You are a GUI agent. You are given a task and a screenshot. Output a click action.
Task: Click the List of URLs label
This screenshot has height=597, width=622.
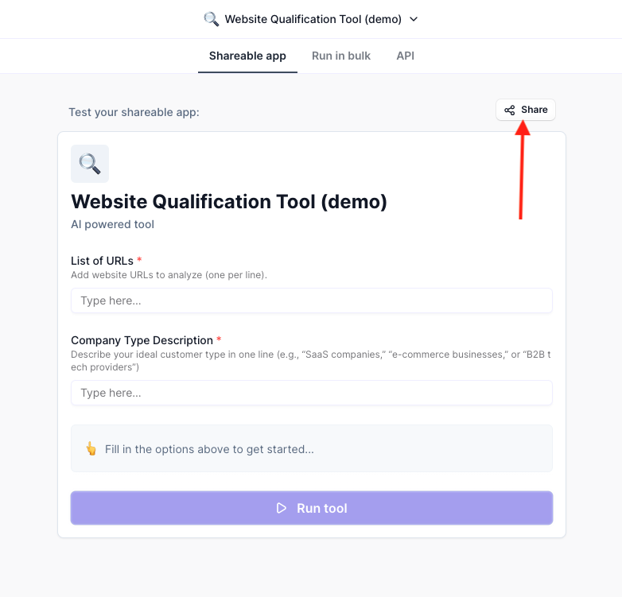click(102, 261)
